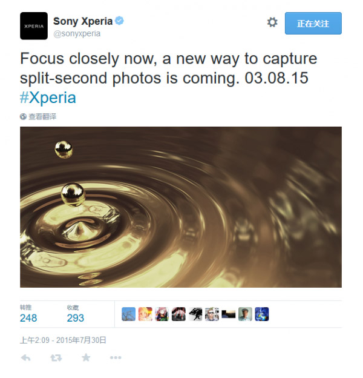
Task: Click the black-and-white horse user avatar
Action: 195,314
